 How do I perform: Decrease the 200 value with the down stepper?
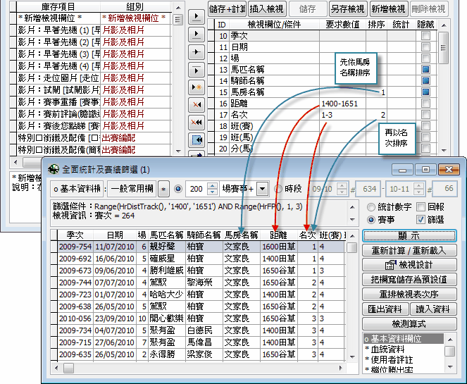coord(212,192)
